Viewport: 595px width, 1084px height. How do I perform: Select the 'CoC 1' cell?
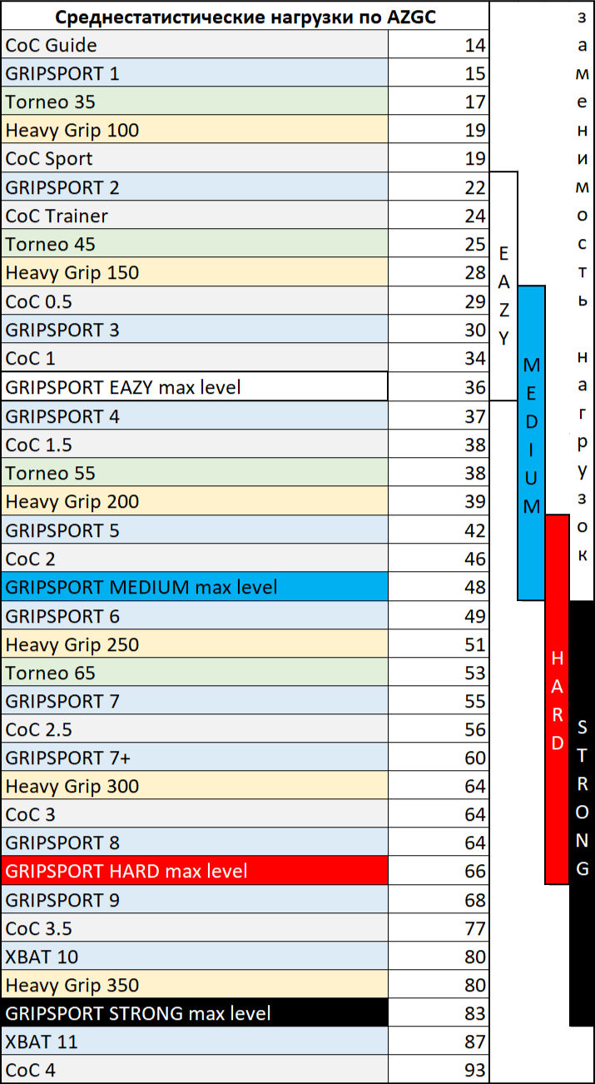(x=195, y=358)
